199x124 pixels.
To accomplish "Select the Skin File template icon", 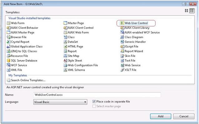I will [x=122, y=56].
